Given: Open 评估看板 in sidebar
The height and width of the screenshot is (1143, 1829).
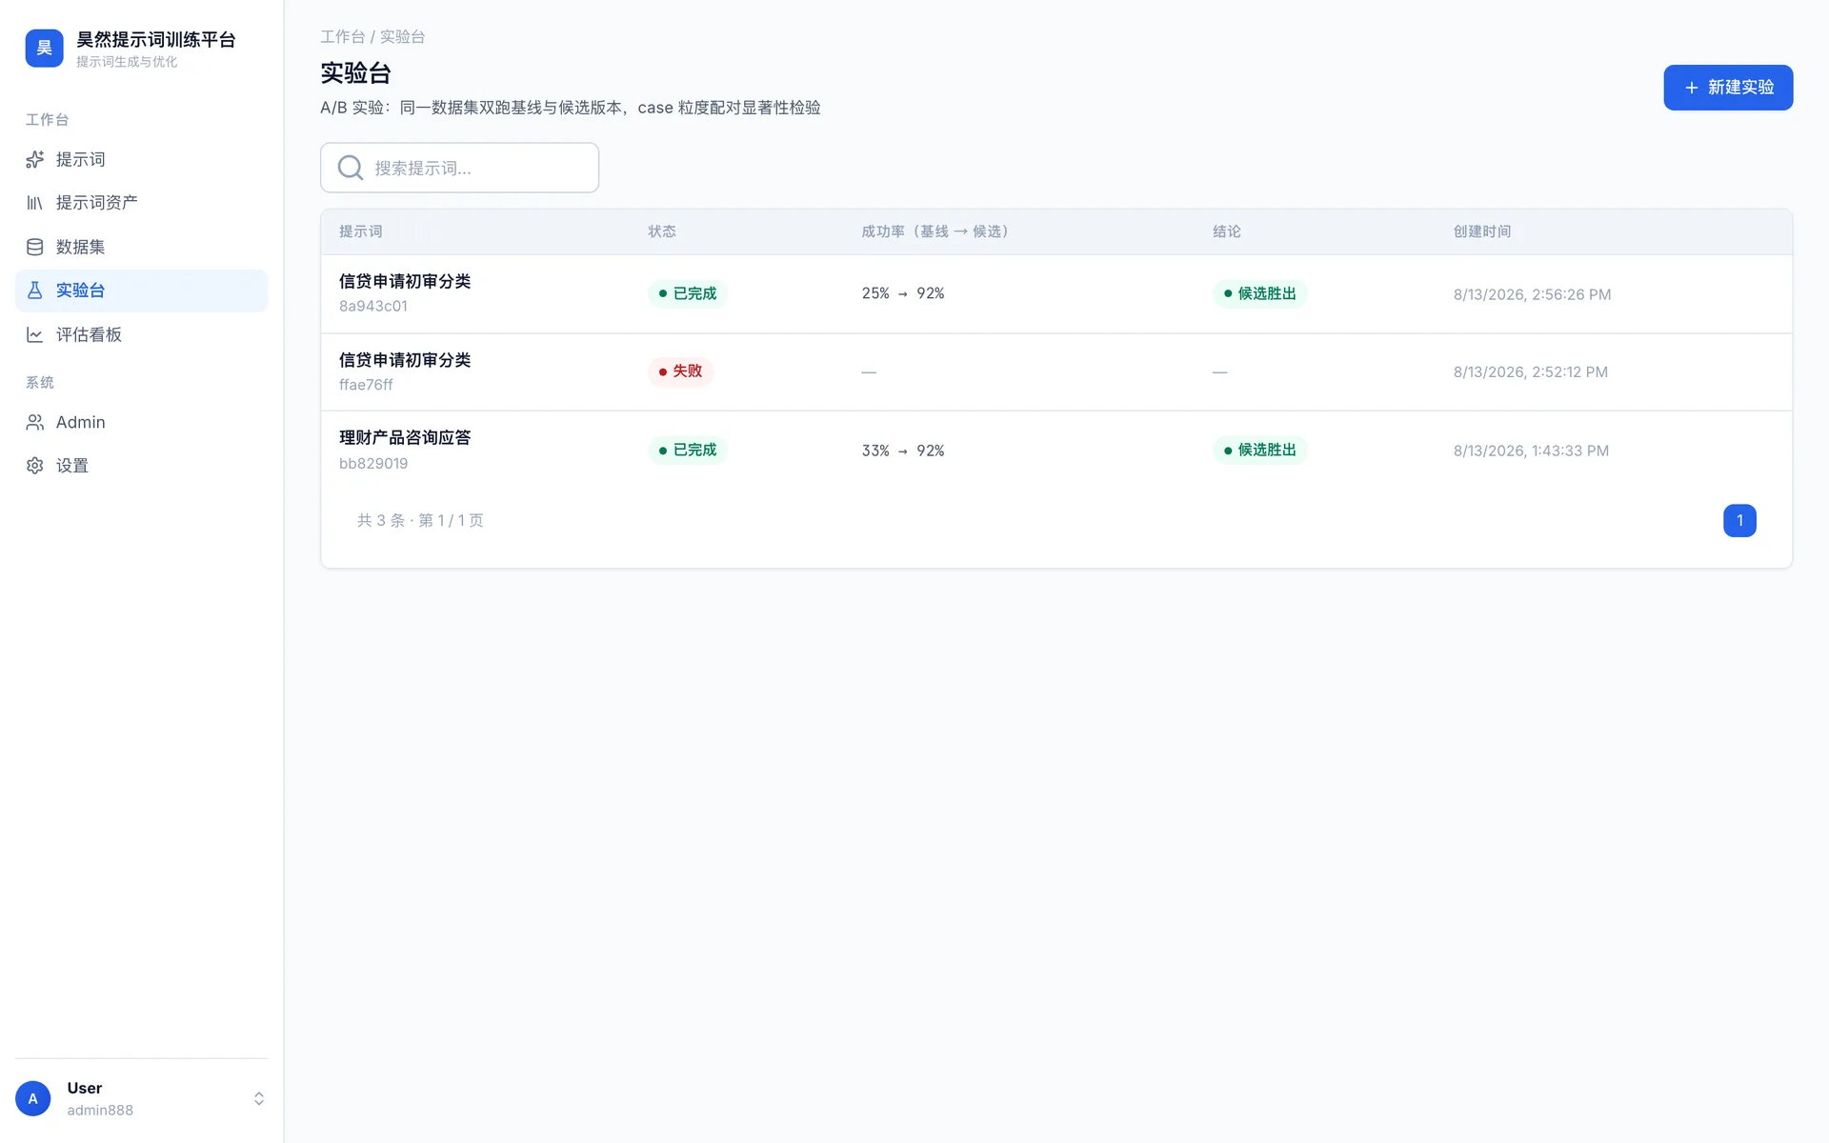Looking at the screenshot, I should [142, 334].
